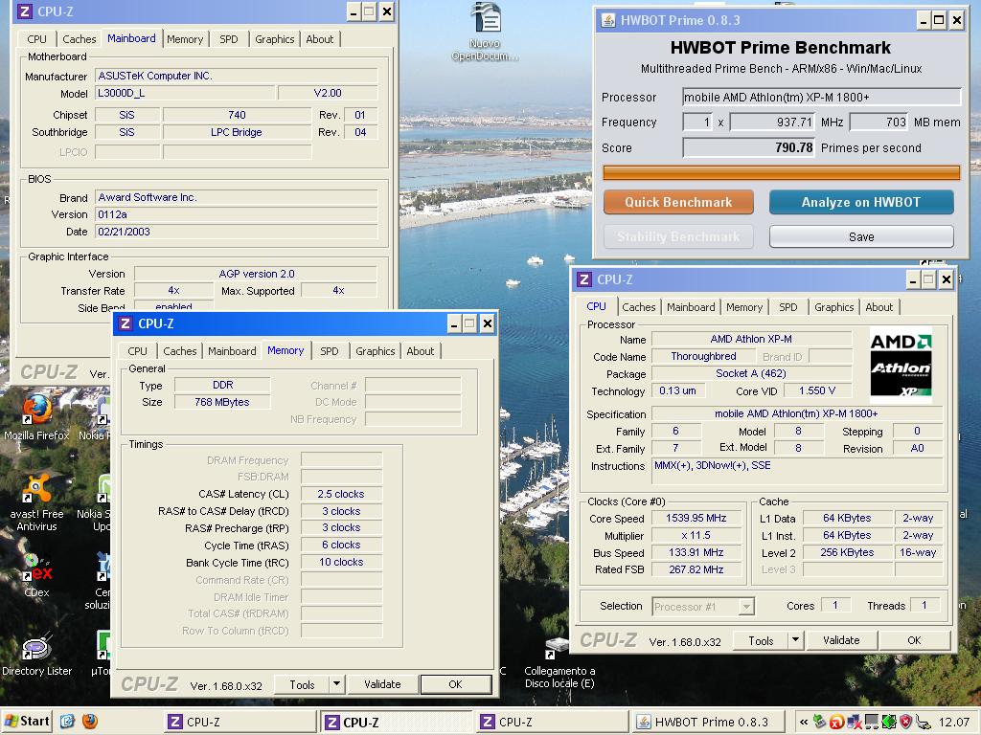Click the Safely Remove Hardware tray icon
The height and width of the screenshot is (735, 981).
(x=819, y=722)
